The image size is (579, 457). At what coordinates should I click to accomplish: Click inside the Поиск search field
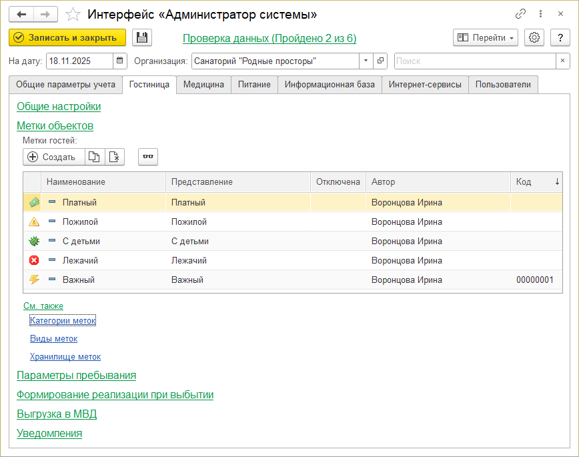pyautogui.click(x=475, y=61)
